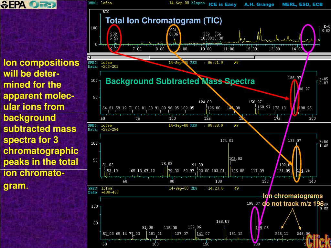Click the '190.95' peak label
The image size is (331, 248).
[x=305, y=108]
